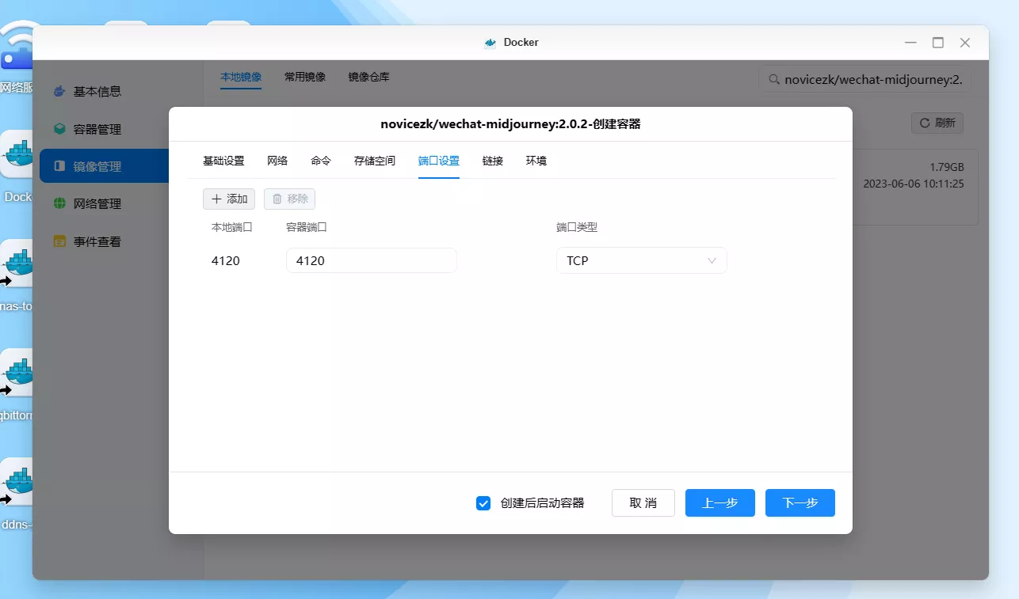Click 刷新 button in Docker window
The width and height of the screenshot is (1019, 599).
tap(937, 123)
